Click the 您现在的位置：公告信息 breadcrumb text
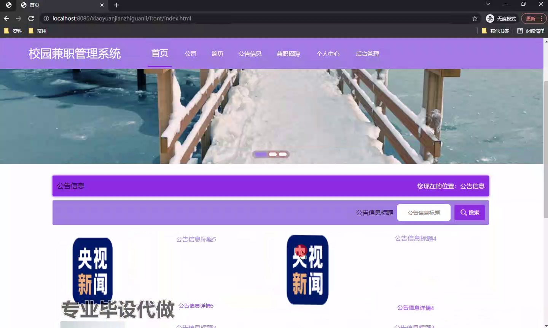The image size is (548, 328). 451,186
